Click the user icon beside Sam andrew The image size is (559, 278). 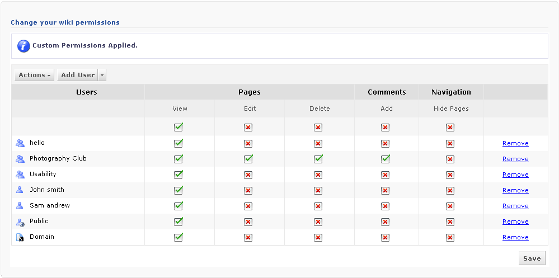coord(20,206)
